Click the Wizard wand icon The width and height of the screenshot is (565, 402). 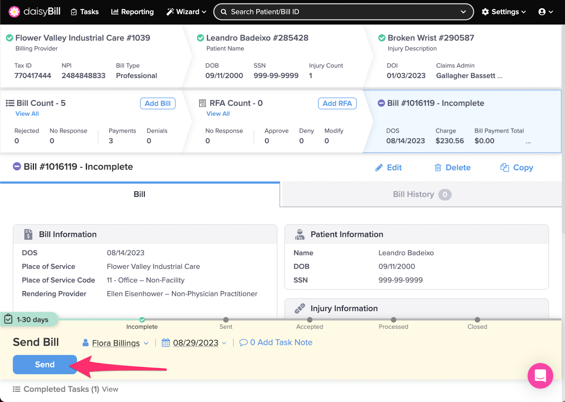[x=170, y=12]
